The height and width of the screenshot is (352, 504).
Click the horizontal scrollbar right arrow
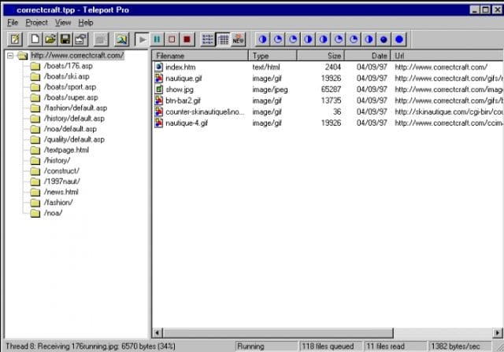click(497, 333)
